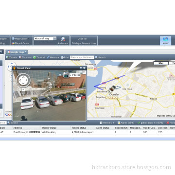Close the Street View panel
Image resolution: width=175 pixels, height=175 pixels.
[x=84, y=68]
